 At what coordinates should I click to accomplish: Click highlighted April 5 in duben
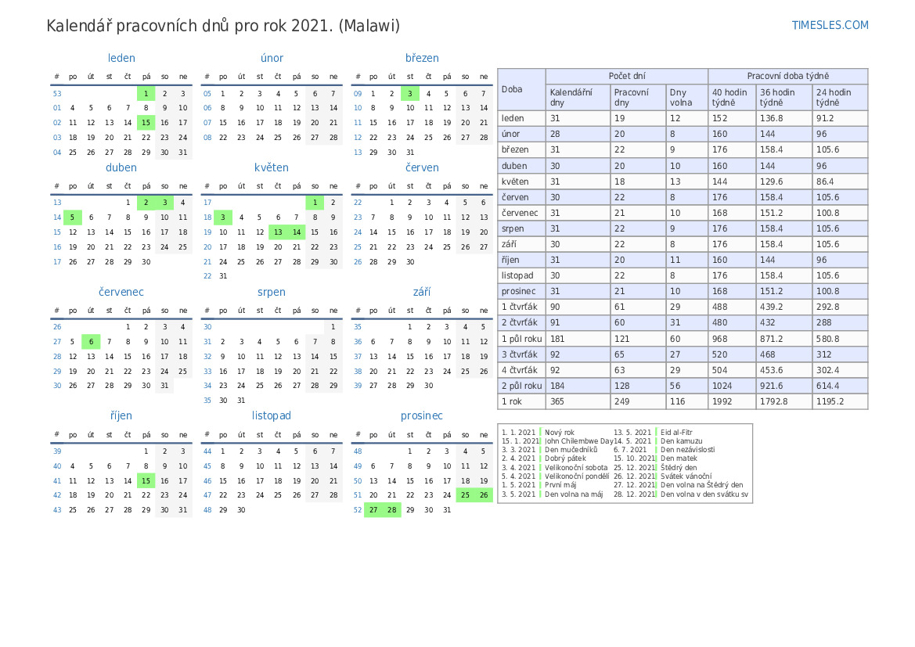pos(72,217)
